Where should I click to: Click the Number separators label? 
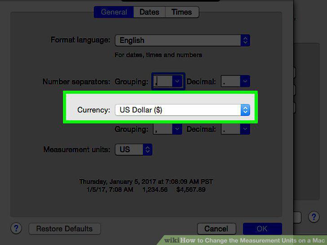pos(76,82)
